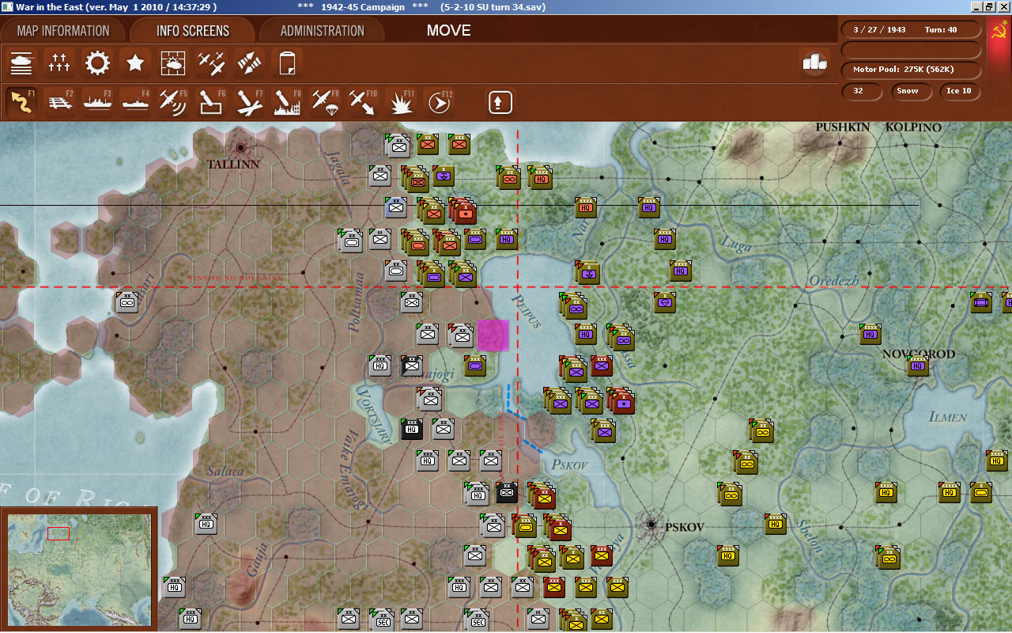Open the weather map cloud icon
The height and width of the screenshot is (633, 1012).
click(173, 62)
